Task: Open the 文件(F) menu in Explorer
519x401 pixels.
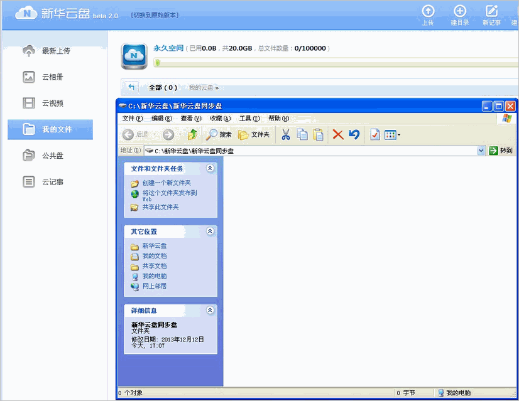Action: 133,119
